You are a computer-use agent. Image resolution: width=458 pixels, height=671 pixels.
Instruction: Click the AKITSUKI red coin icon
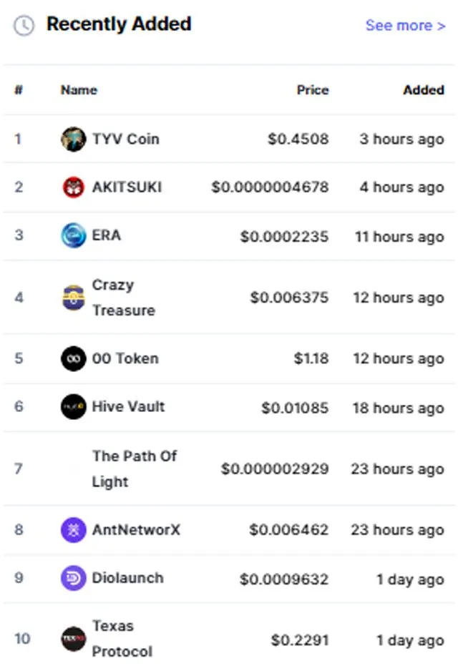click(73, 187)
